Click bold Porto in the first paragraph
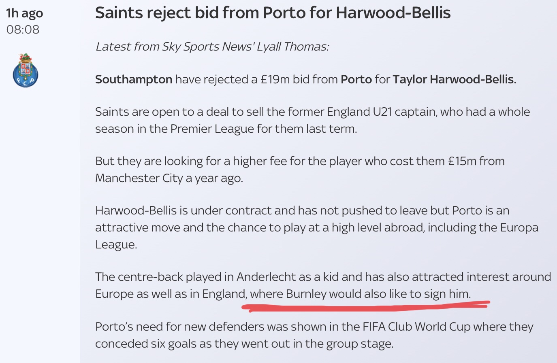Viewport: 557px width, 363px height. 356,79
